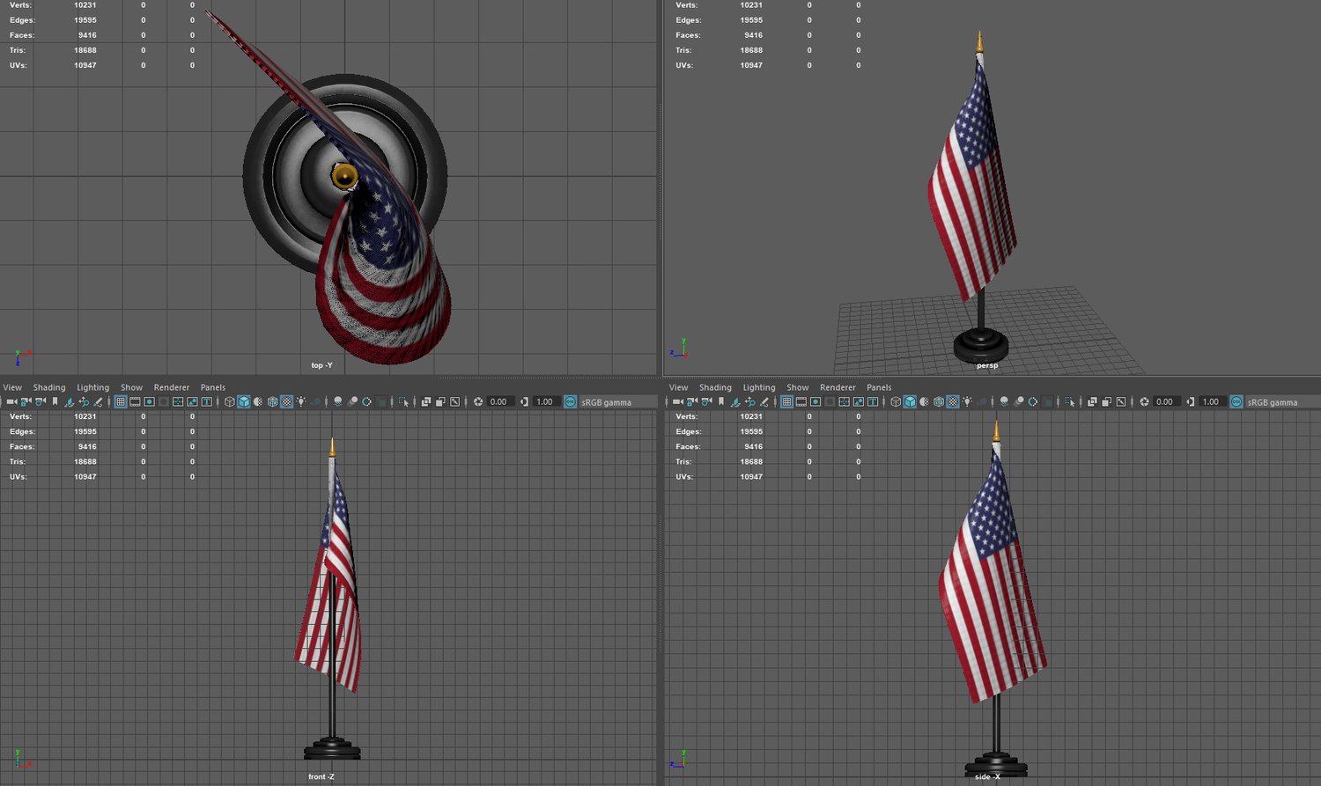This screenshot has width=1321, height=786.
Task: Open View menu of side view panel
Action: point(678,387)
